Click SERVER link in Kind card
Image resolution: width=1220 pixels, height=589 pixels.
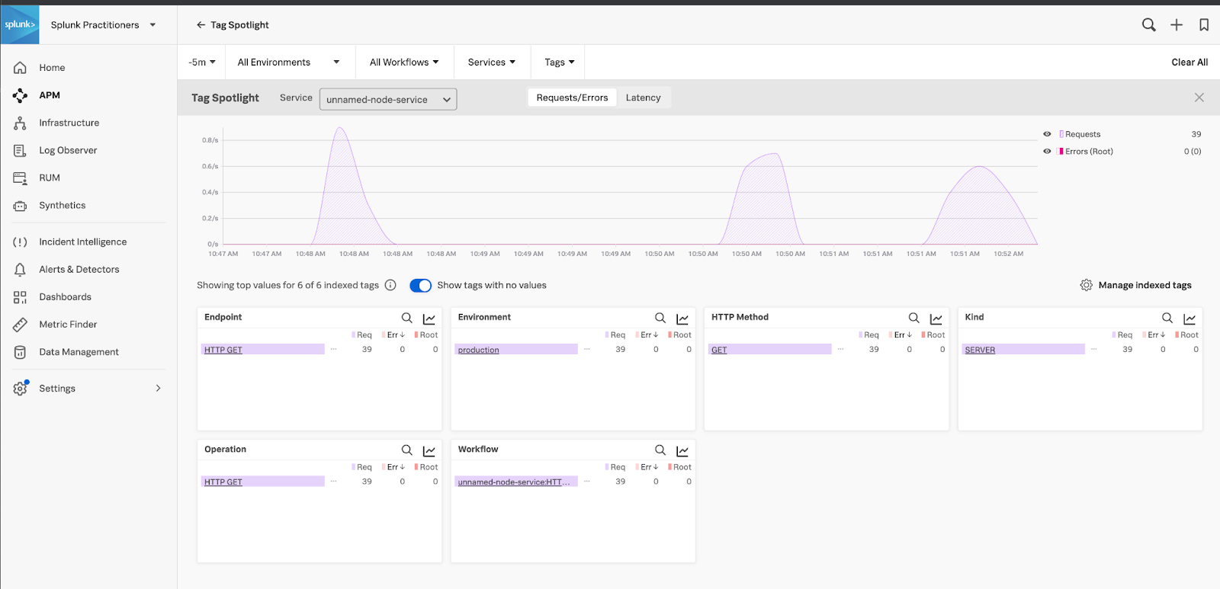coord(980,350)
